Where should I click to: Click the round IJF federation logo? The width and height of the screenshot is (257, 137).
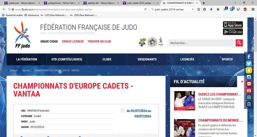click(152, 42)
